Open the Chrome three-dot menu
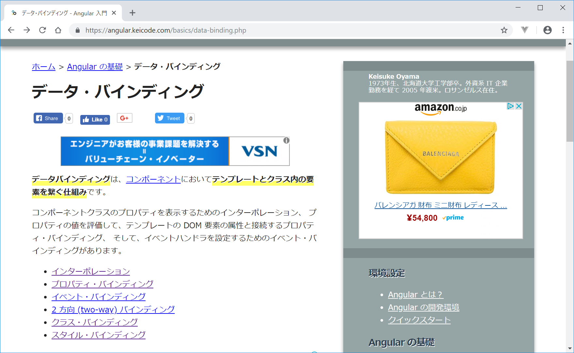The image size is (574, 353). 563,30
